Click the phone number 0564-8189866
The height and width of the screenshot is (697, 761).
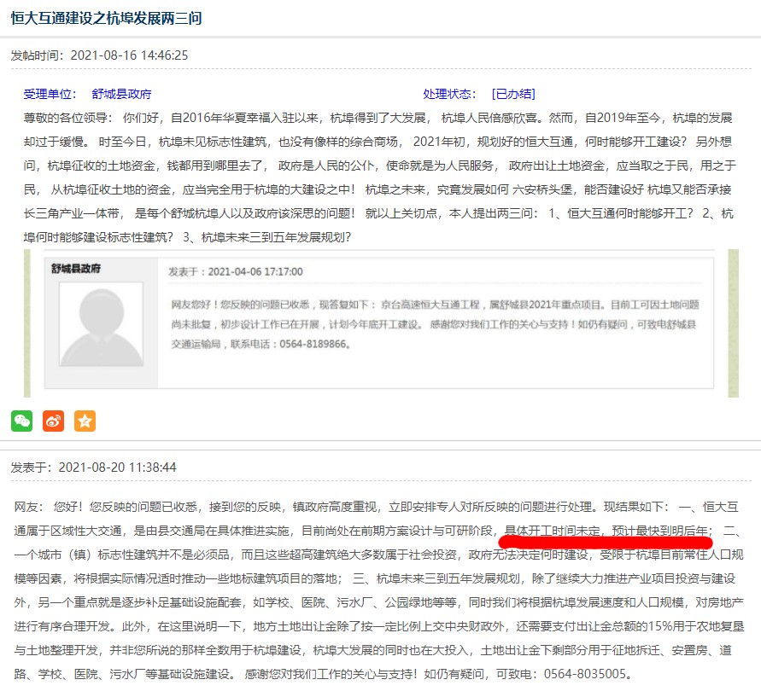313,344
